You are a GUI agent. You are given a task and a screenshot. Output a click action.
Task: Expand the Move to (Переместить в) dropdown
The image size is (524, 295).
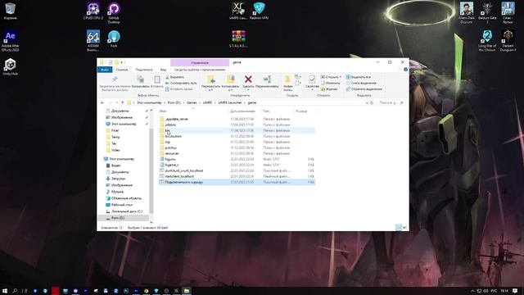click(x=210, y=90)
